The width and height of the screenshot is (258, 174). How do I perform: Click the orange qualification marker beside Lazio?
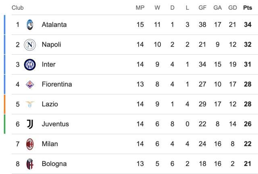pyautogui.click(x=5, y=104)
